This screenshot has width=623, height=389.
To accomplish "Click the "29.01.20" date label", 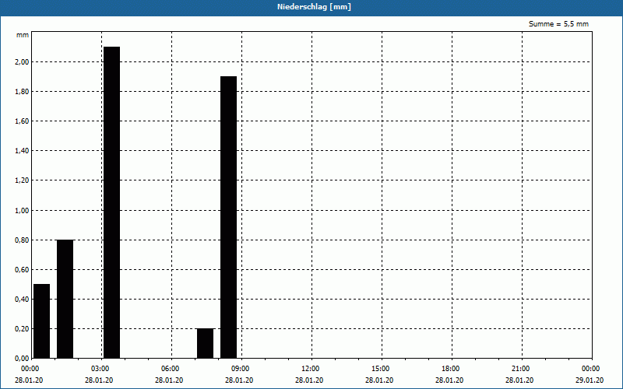I will pyautogui.click(x=590, y=380).
